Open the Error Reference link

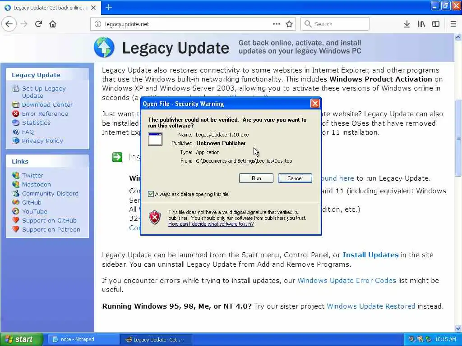click(x=45, y=114)
